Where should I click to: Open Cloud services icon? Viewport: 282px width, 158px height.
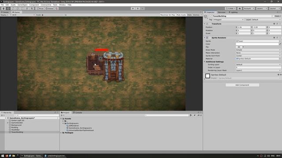(x=240, y=8)
